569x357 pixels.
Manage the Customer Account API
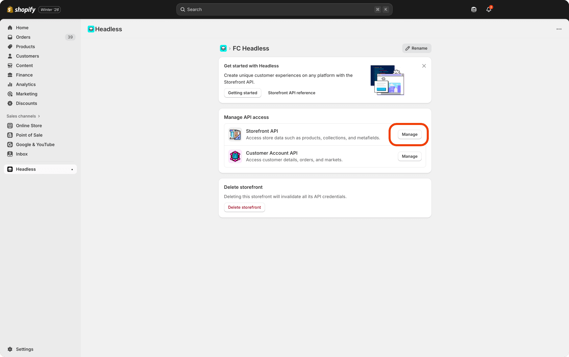(410, 156)
